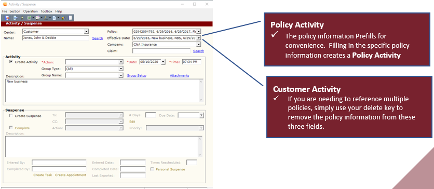Viewport: 434px width, 189px height.
Task: Click the people figures toolbar icon
Action: click(63, 18)
